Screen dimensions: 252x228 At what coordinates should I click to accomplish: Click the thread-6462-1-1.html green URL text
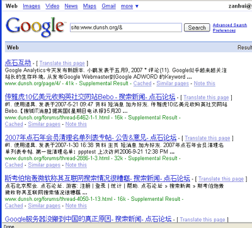tap(57, 117)
